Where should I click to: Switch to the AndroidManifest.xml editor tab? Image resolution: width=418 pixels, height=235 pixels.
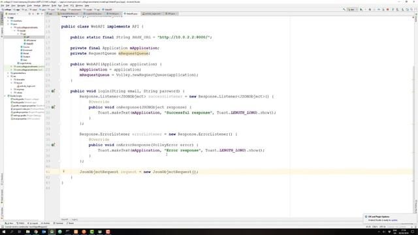[x=69, y=14]
